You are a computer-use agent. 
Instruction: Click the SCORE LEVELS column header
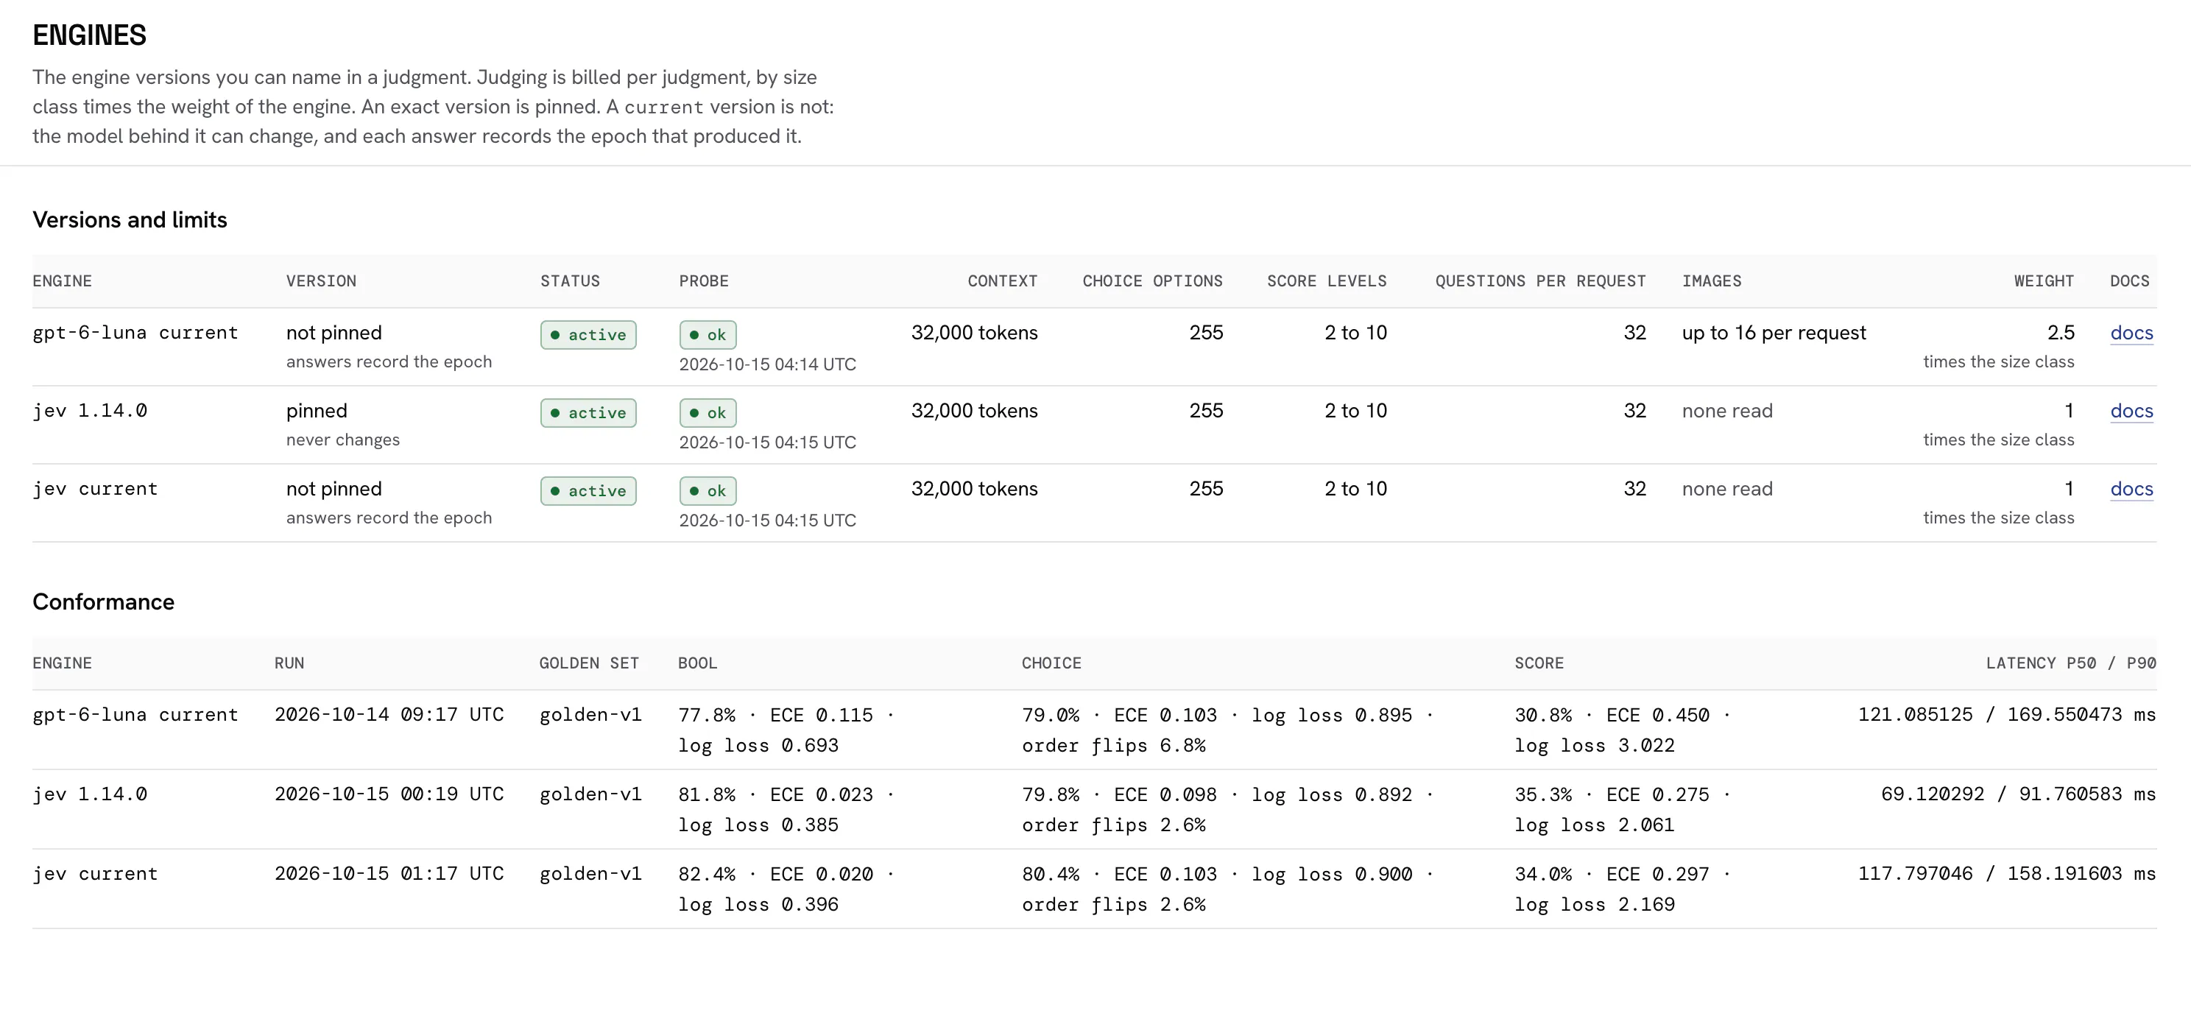pos(1327,281)
